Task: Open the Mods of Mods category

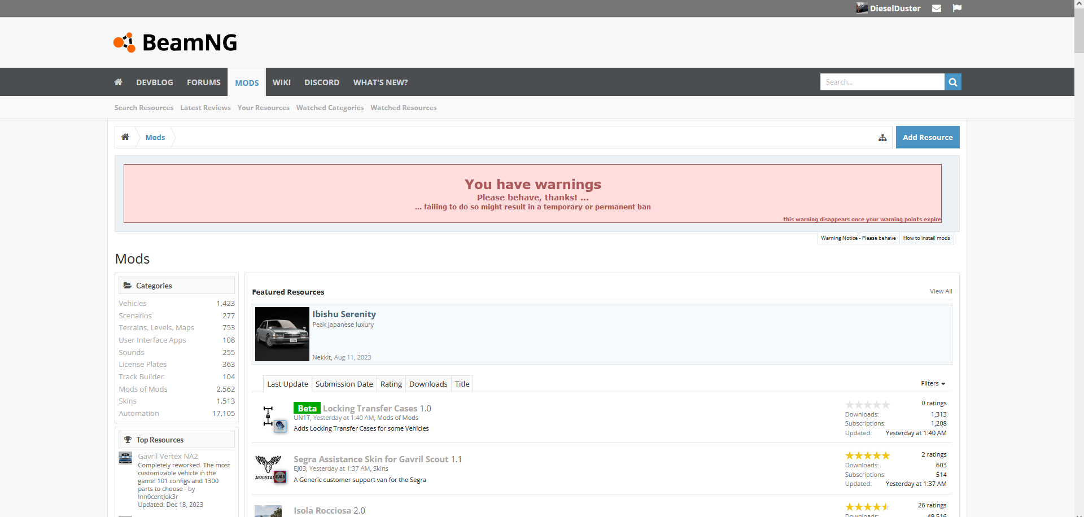Action: 143,389
